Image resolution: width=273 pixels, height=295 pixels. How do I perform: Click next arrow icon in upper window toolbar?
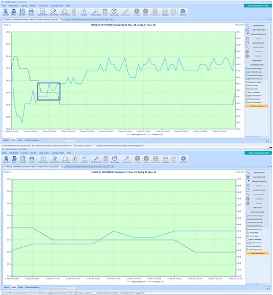[x=146, y=12]
